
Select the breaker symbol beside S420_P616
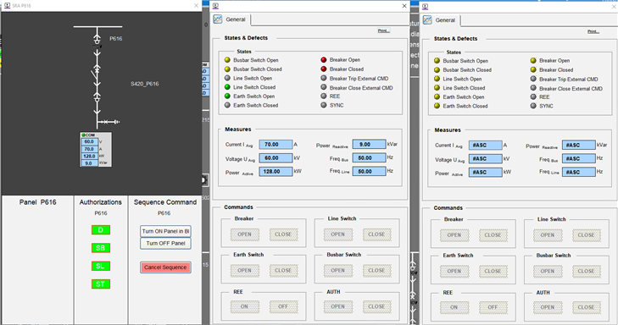point(97,74)
